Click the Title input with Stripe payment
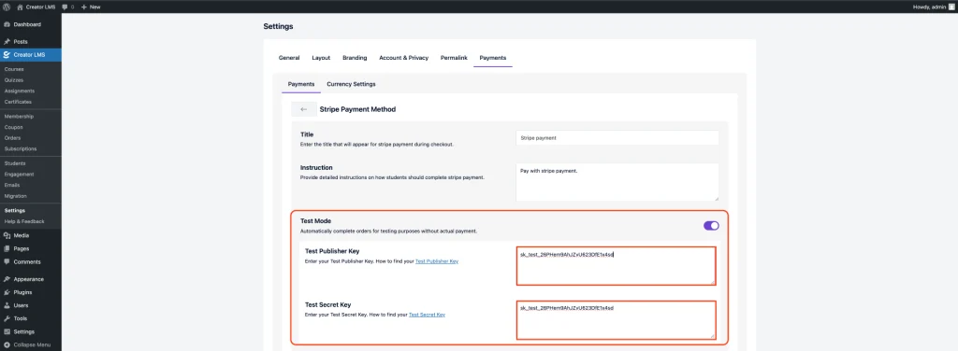 [x=617, y=138]
